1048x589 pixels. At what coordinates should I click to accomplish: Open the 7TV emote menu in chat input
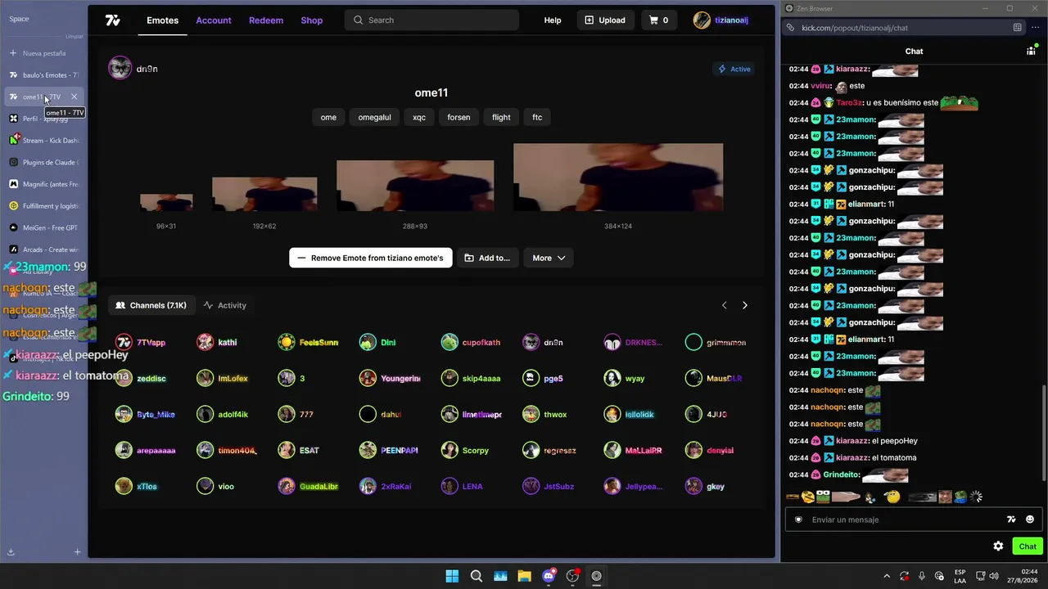coord(1011,519)
